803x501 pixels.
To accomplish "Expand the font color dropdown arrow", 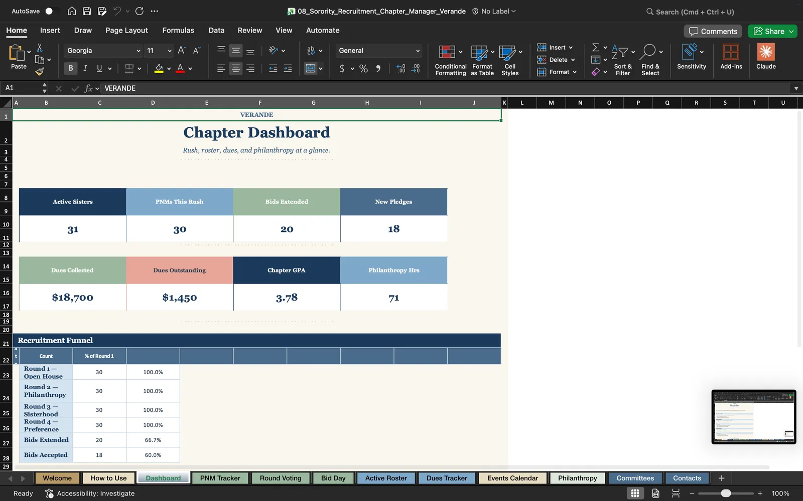I will coord(190,69).
